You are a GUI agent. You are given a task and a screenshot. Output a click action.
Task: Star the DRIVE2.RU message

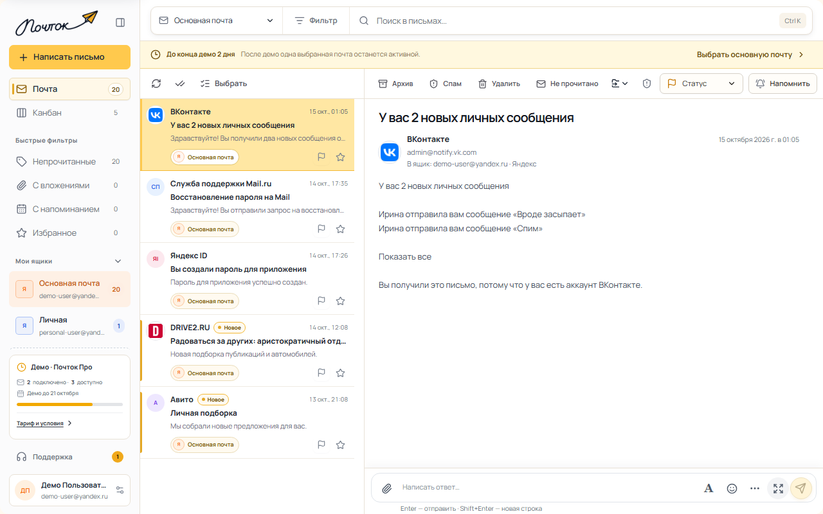[x=341, y=373]
